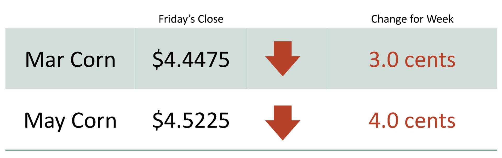
Task: Click the word Week in the header
Action: (440, 19)
